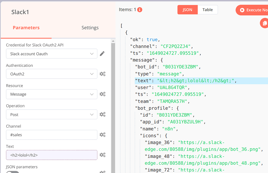268x173 pixels.
Task: Open the Resource dropdown showing Message
Action: pos(51,94)
